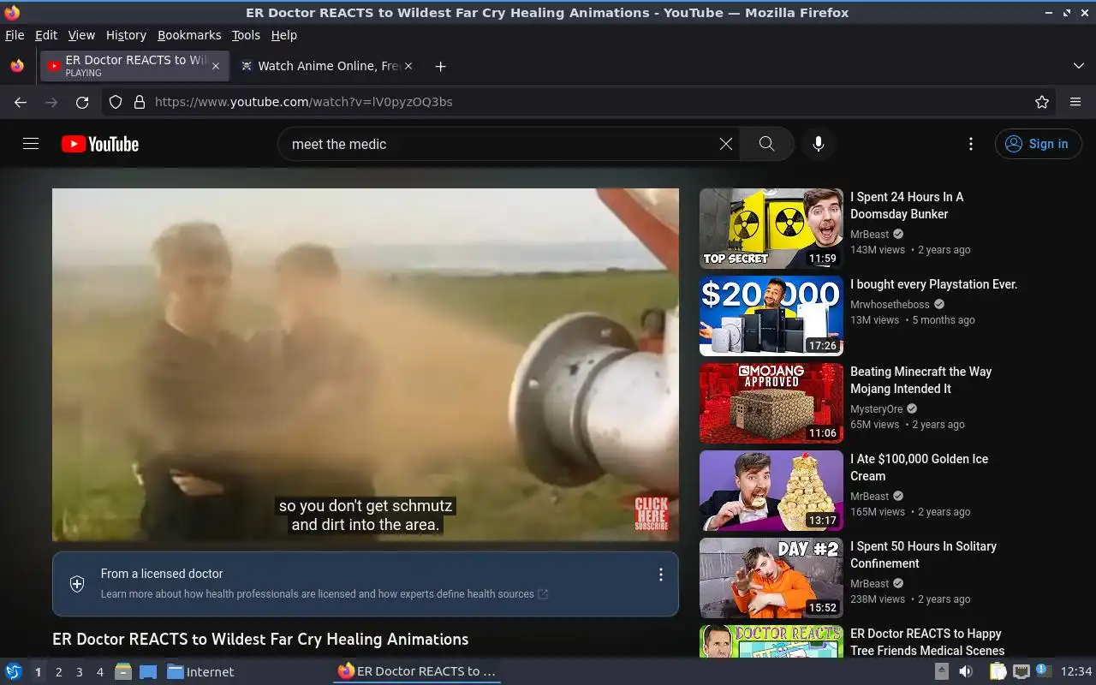
Task: Open 'I Ate $100,000 Golden Ice Cream'
Action: (x=919, y=468)
